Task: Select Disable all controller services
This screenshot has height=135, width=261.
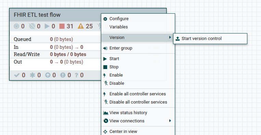Action: click(x=138, y=102)
